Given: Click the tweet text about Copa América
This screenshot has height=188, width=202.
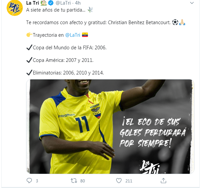Looking at the screenshot, I should pyautogui.click(x=60, y=60).
